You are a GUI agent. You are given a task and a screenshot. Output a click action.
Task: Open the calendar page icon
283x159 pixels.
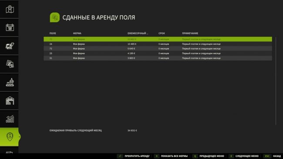(10, 27)
